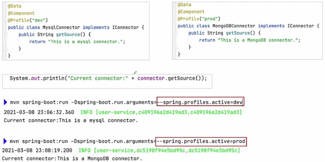Click the string "This is a MongoDB connector." in the return statement
325x162 pixels.
[258, 40]
